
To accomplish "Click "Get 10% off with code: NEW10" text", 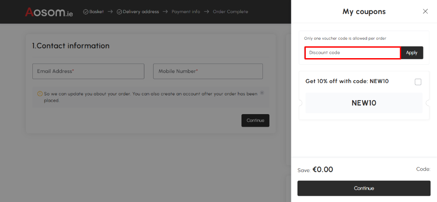I will coord(347,81).
